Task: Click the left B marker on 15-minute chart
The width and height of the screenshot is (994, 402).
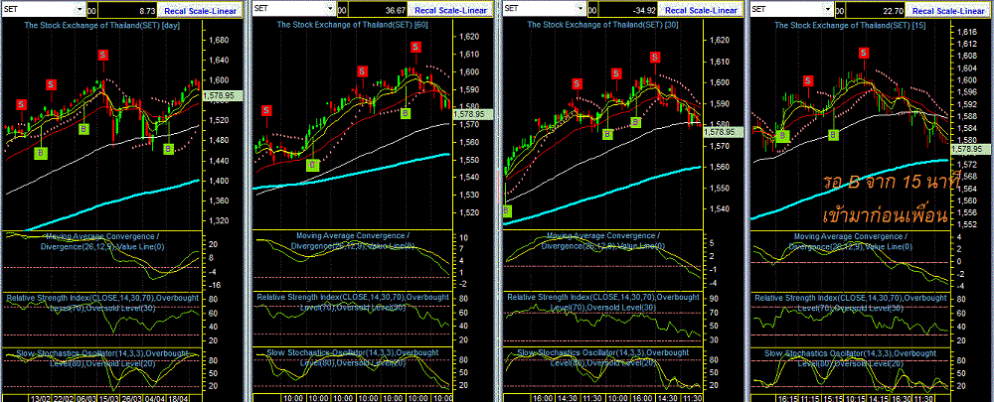Action: click(783, 135)
